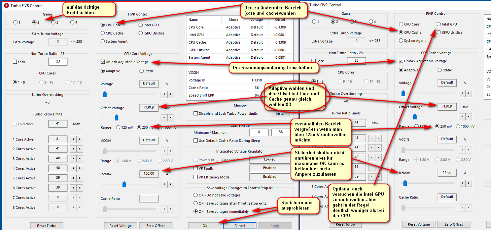Select iGPU Unslice radio in right window
Viewport: 491px width, 230px height.
click(x=439, y=33)
